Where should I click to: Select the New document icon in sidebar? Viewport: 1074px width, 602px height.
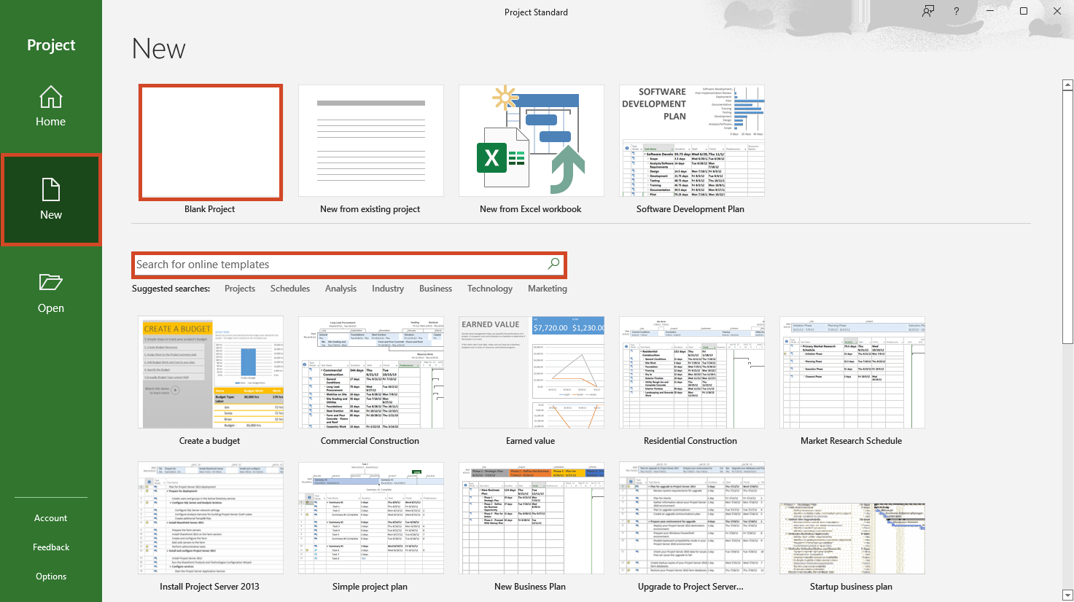click(x=50, y=190)
